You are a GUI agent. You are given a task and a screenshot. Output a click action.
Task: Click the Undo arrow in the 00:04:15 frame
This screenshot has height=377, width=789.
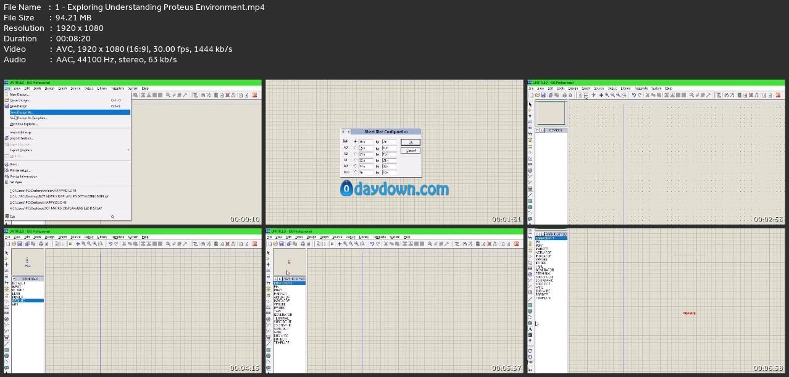[110, 244]
